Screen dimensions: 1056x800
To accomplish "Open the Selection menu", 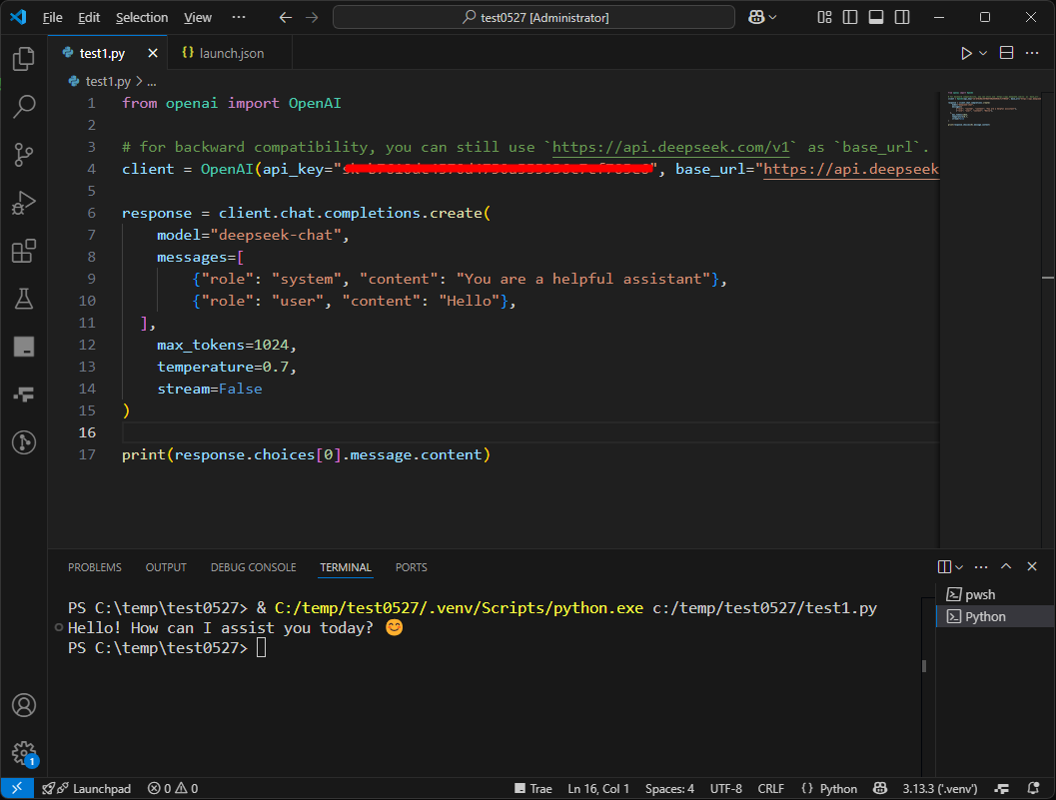I will (x=142, y=18).
